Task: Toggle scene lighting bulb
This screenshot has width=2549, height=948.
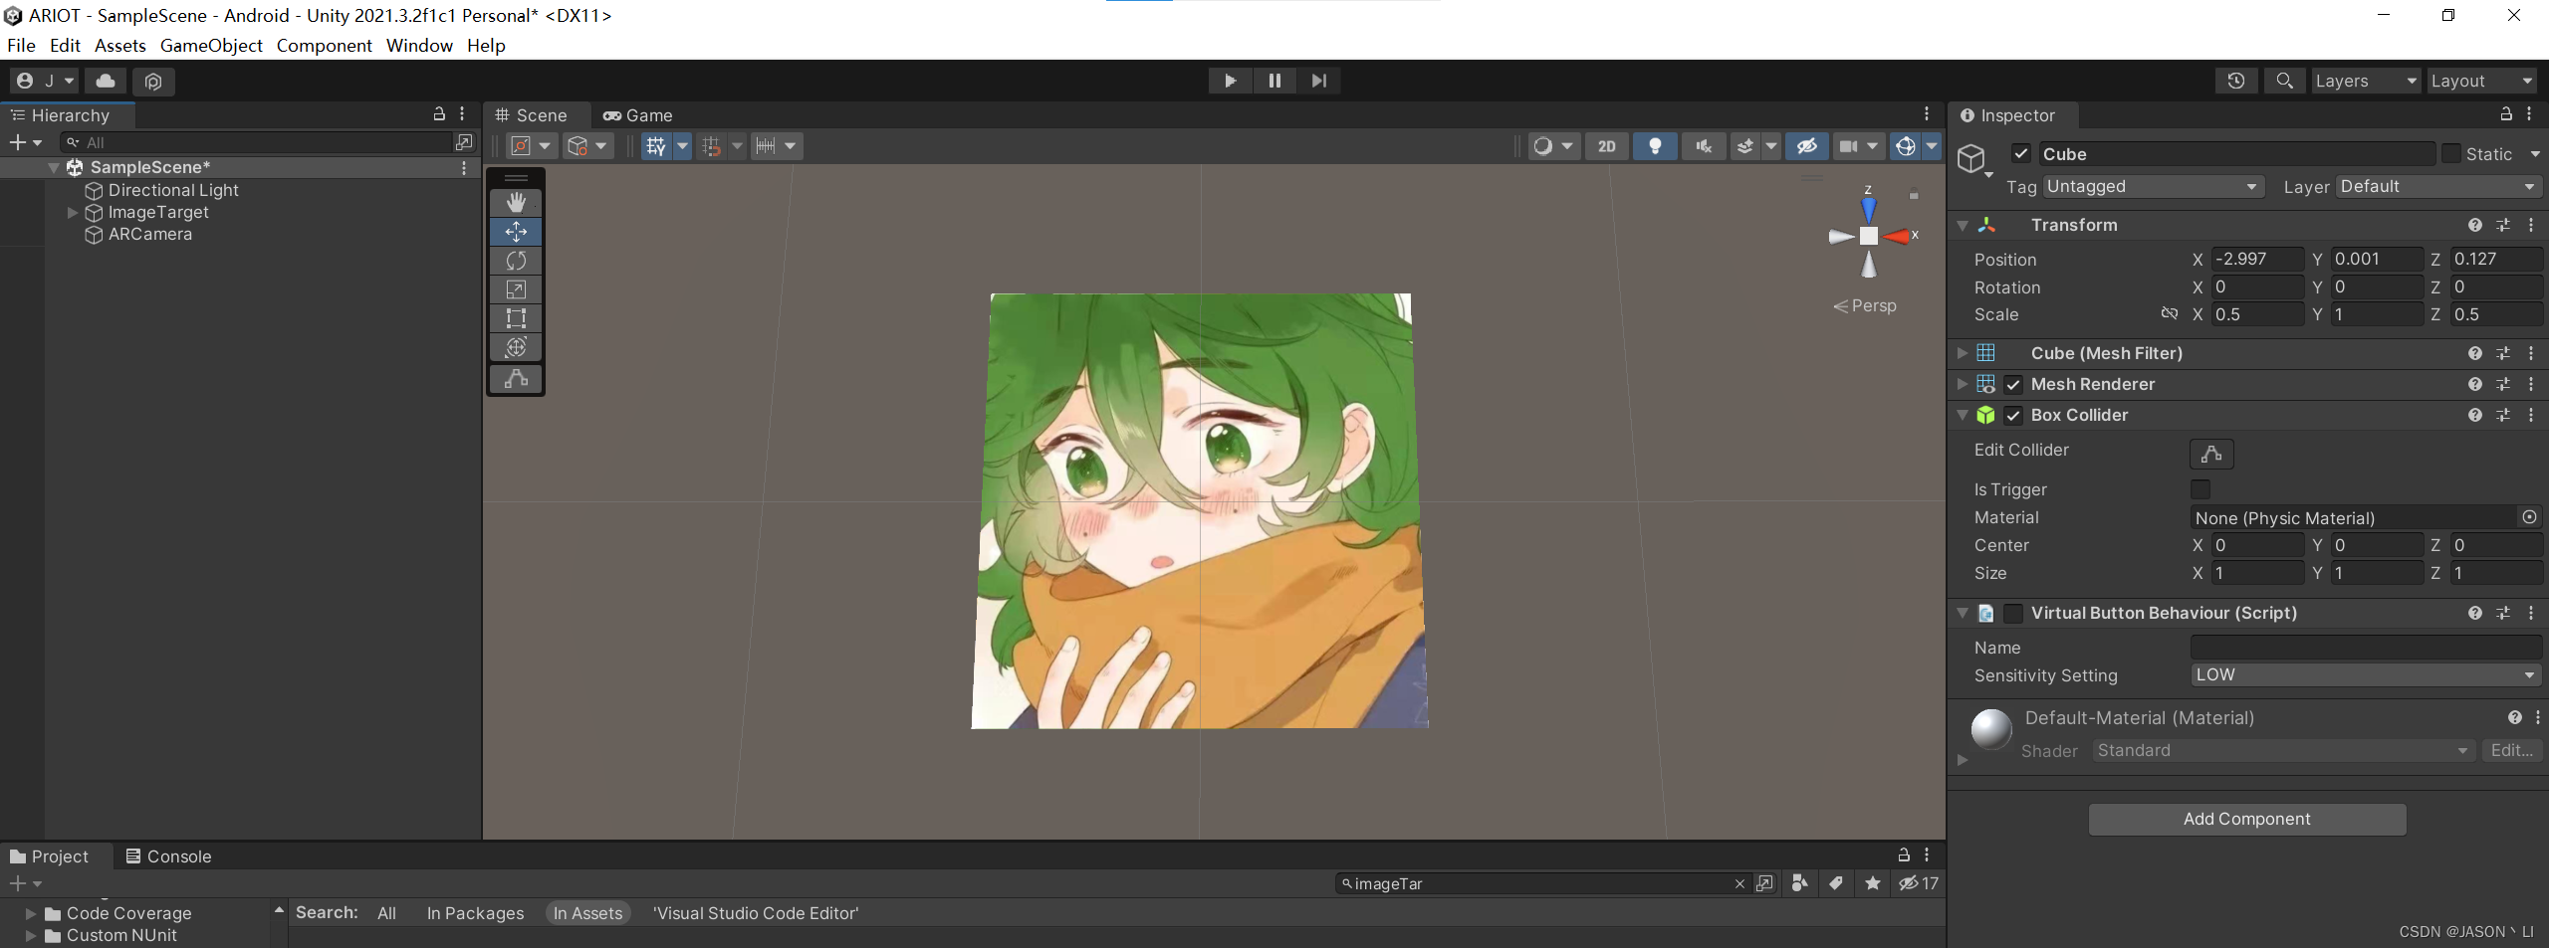Action: (1655, 146)
